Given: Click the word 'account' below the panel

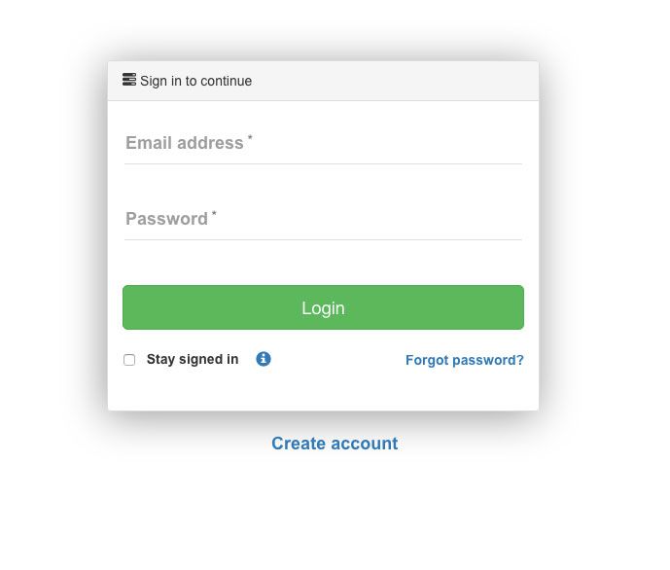Looking at the screenshot, I should click(x=365, y=444).
